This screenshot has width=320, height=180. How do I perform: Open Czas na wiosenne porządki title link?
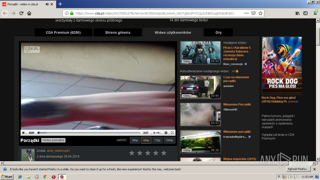236,79
